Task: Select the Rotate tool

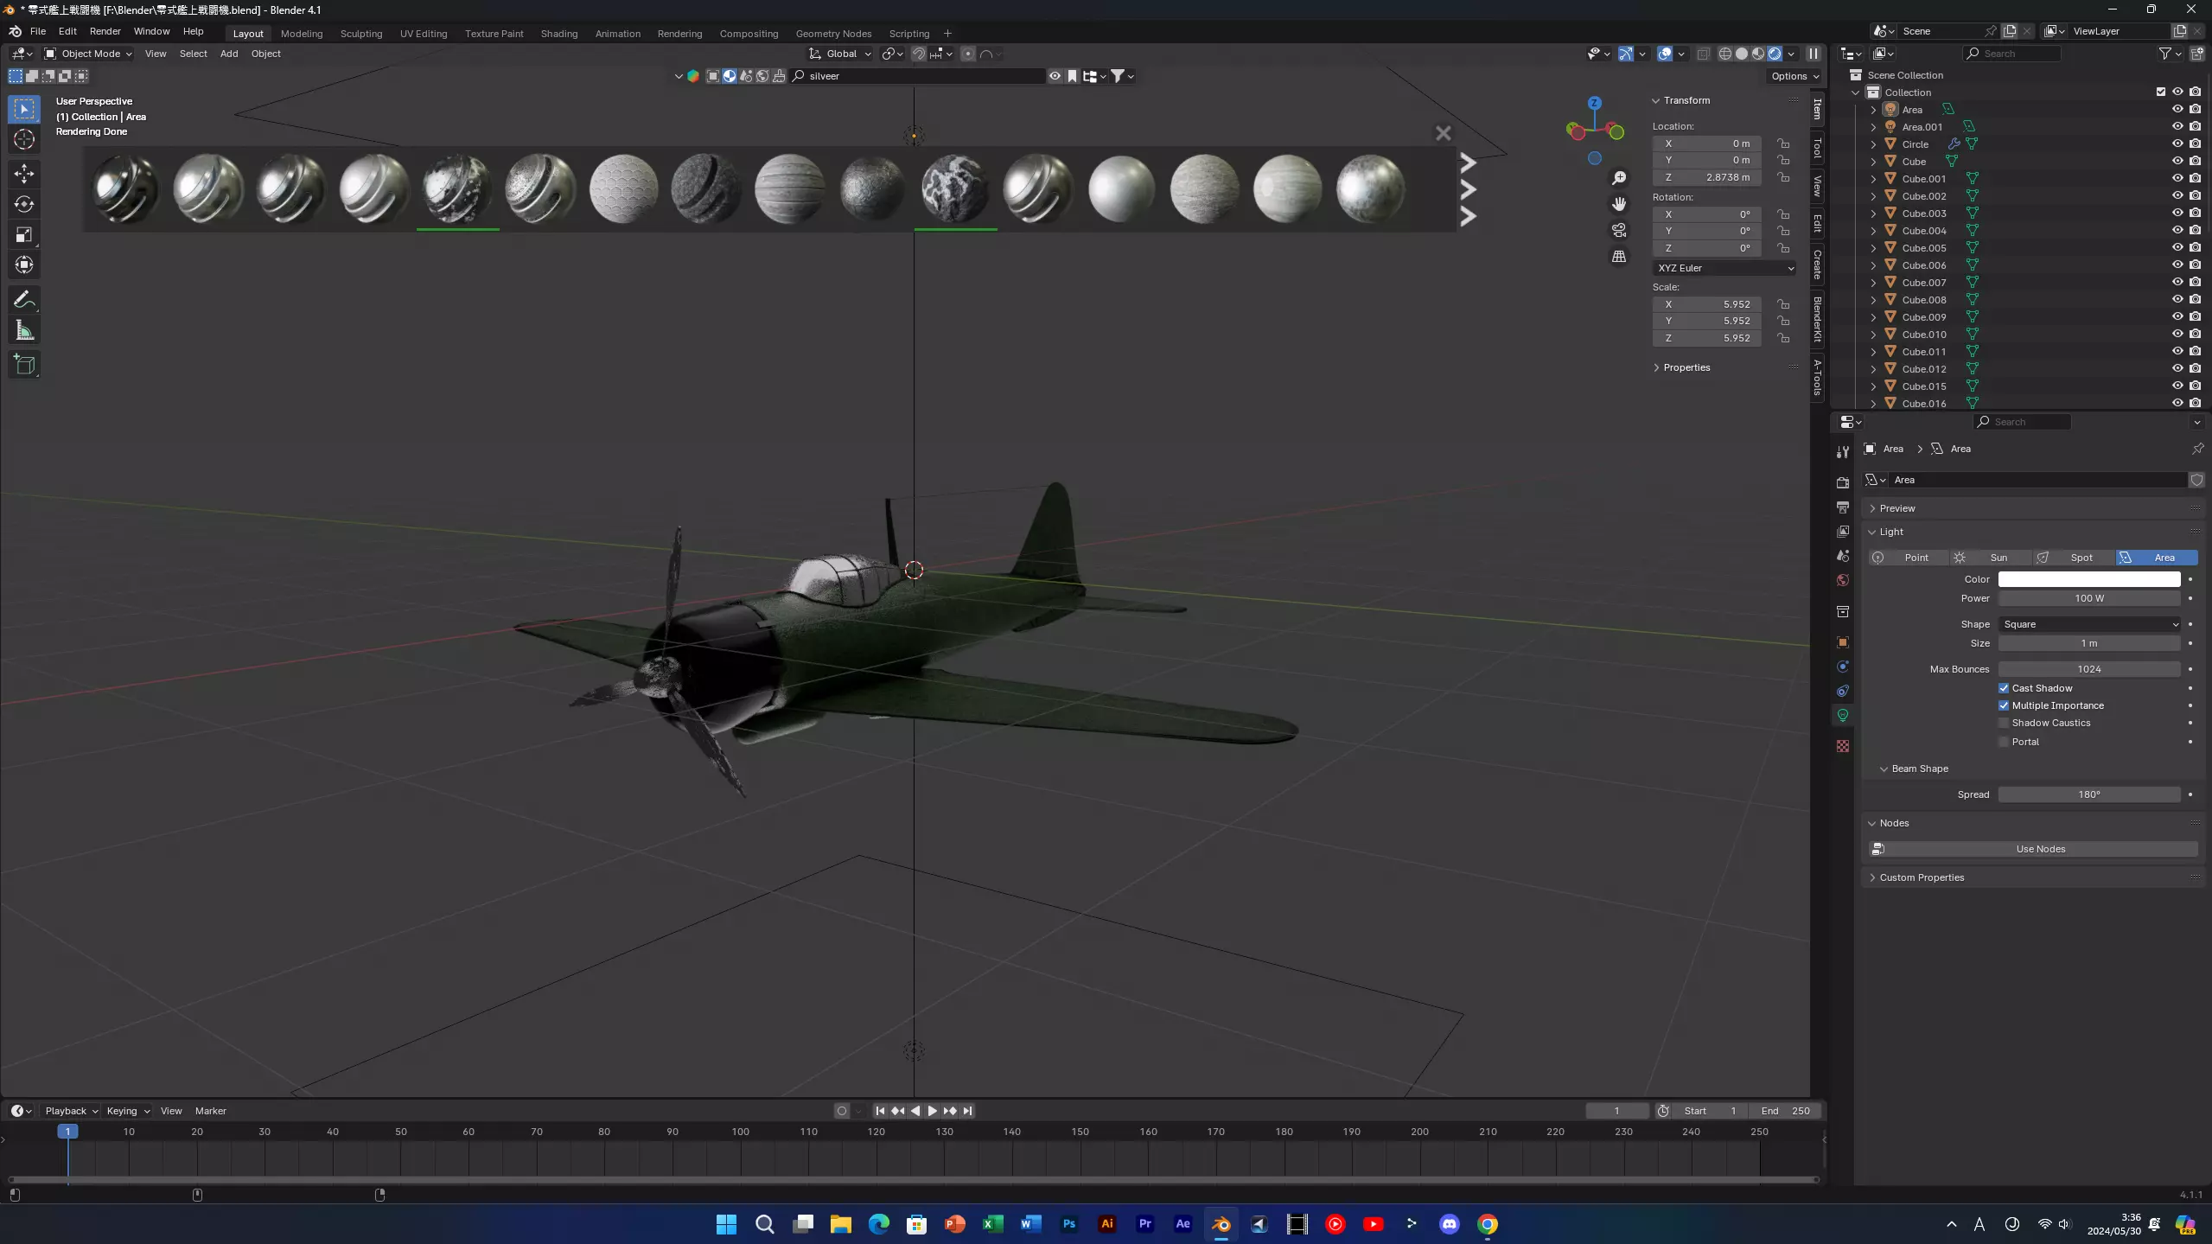Action: pyautogui.click(x=24, y=204)
